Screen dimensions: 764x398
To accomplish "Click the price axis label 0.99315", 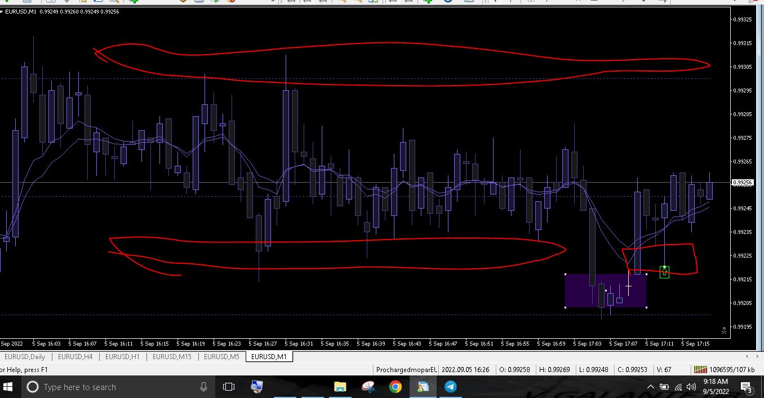I will point(744,43).
